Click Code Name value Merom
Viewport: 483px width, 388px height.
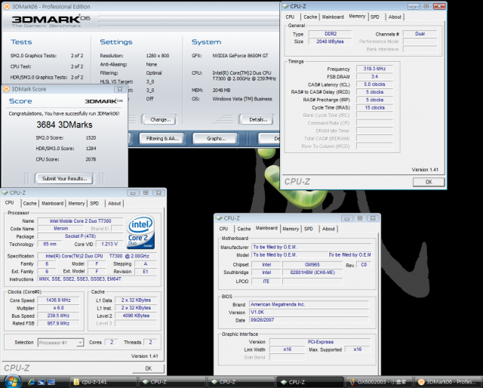60,229
